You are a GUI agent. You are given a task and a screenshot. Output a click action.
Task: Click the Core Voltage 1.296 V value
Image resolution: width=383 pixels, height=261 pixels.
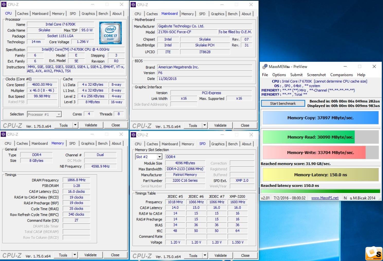(83, 42)
